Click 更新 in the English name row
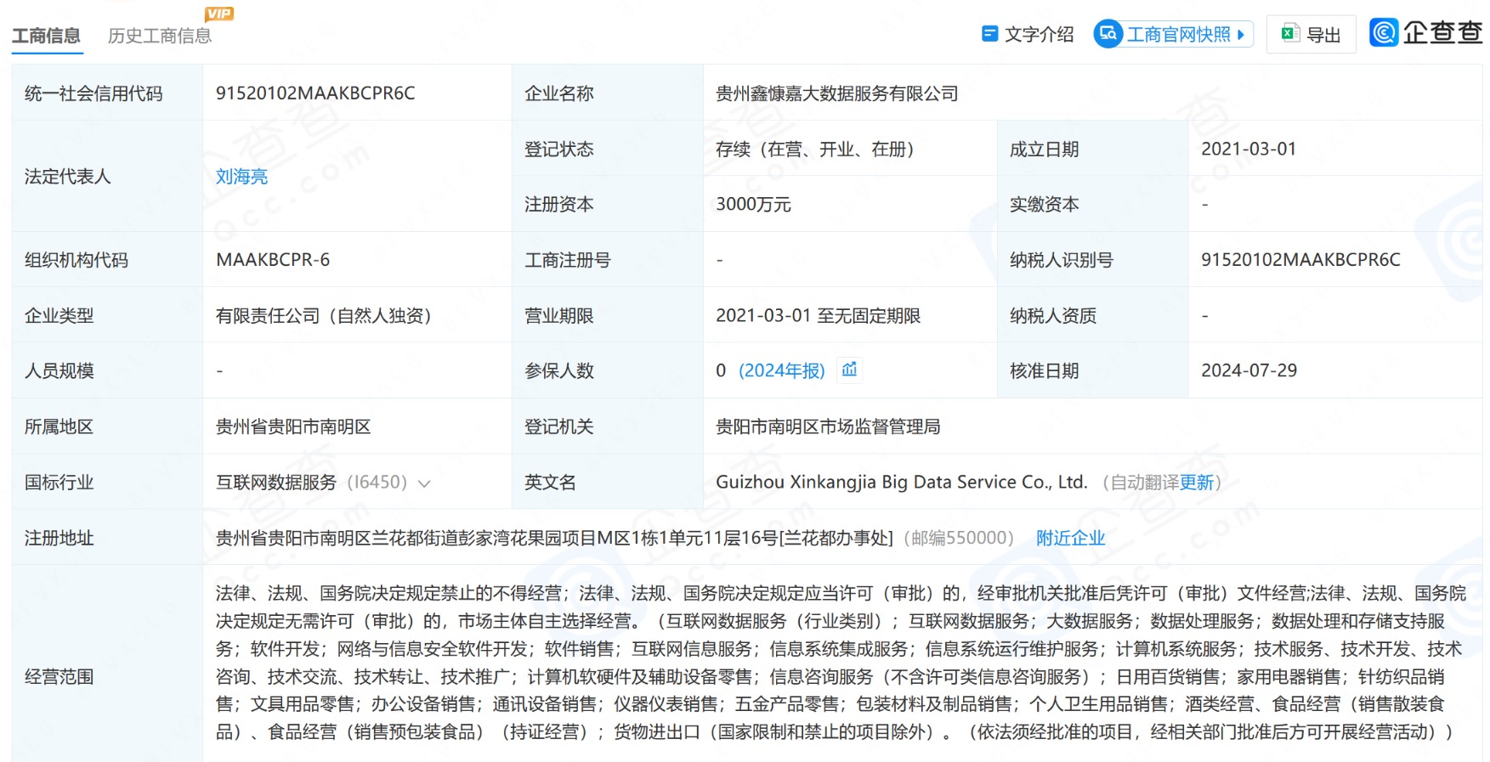The image size is (1490, 762). tap(1197, 483)
